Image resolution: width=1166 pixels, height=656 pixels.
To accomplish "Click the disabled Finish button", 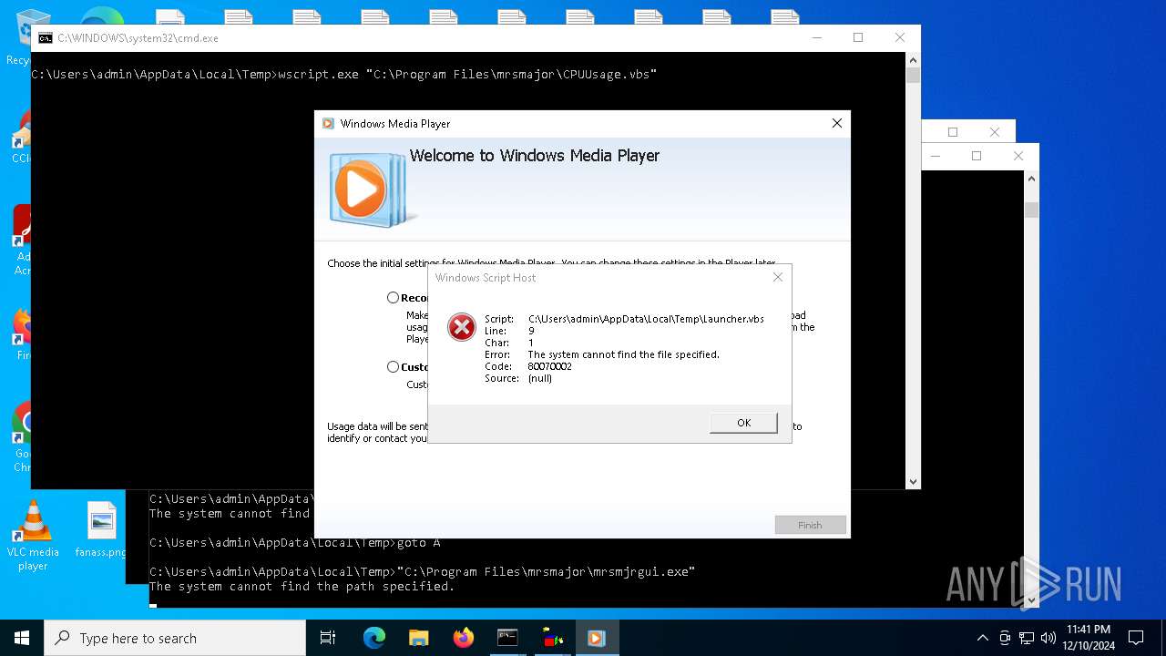I will 810,525.
